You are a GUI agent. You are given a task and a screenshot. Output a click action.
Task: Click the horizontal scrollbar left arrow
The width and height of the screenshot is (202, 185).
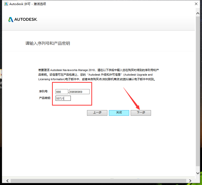click(x=7, y=181)
